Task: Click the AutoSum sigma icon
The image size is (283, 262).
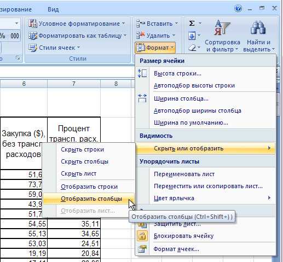Action: coord(192,24)
